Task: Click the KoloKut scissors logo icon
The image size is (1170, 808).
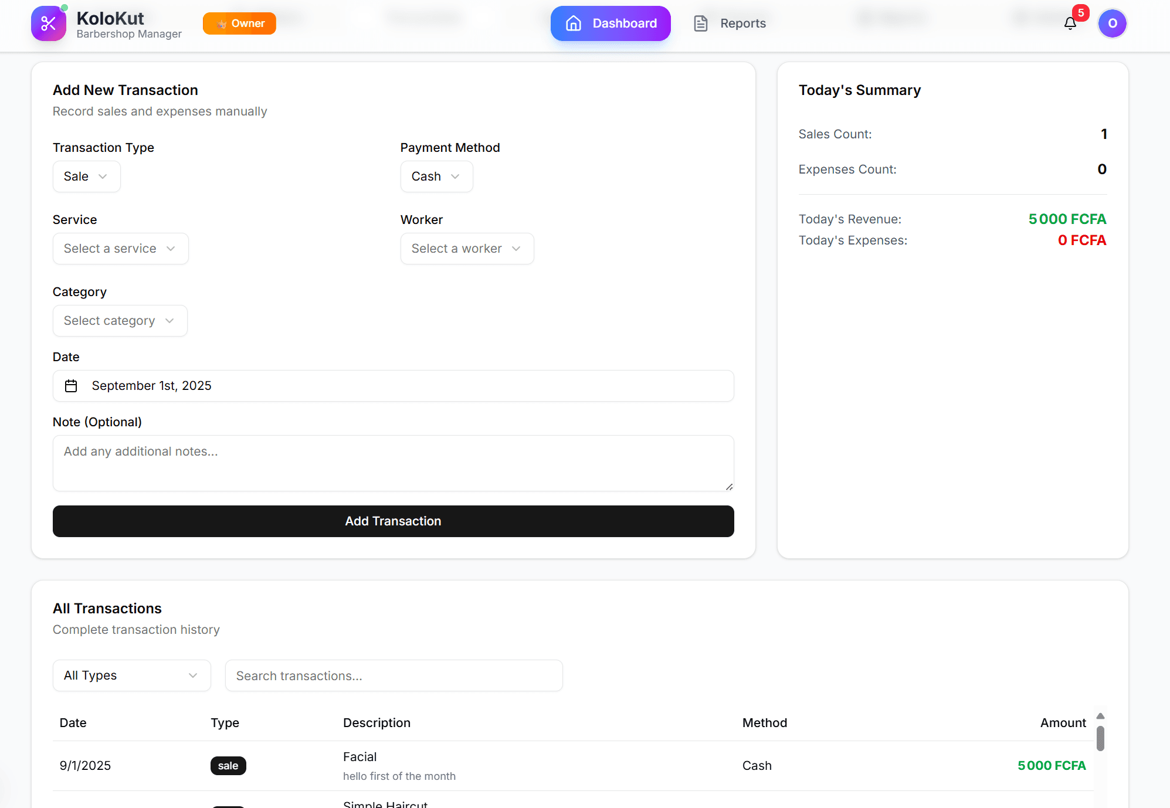Action: (x=48, y=23)
